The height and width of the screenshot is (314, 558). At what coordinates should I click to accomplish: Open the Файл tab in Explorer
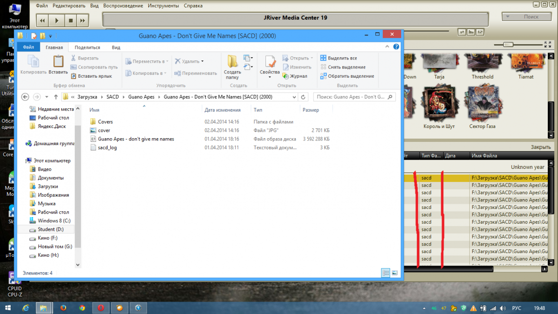(28, 47)
